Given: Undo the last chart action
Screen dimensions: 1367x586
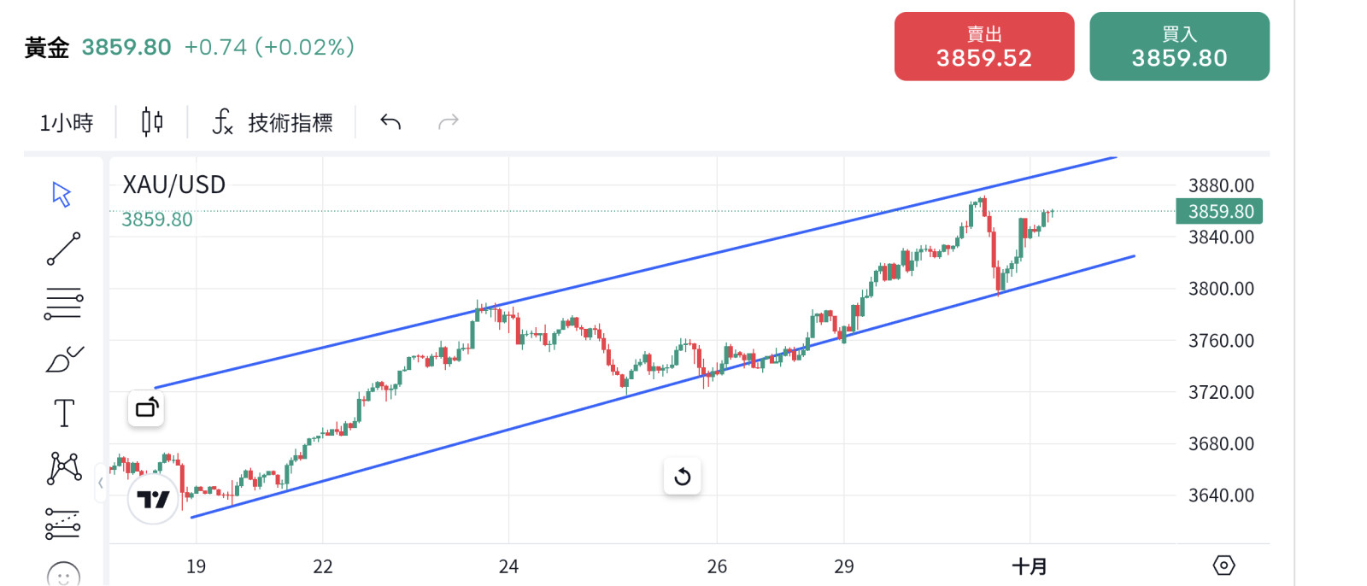Looking at the screenshot, I should tap(390, 122).
